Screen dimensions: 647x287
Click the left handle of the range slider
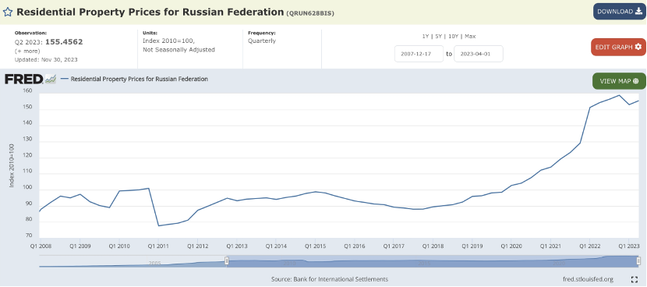[x=227, y=261]
